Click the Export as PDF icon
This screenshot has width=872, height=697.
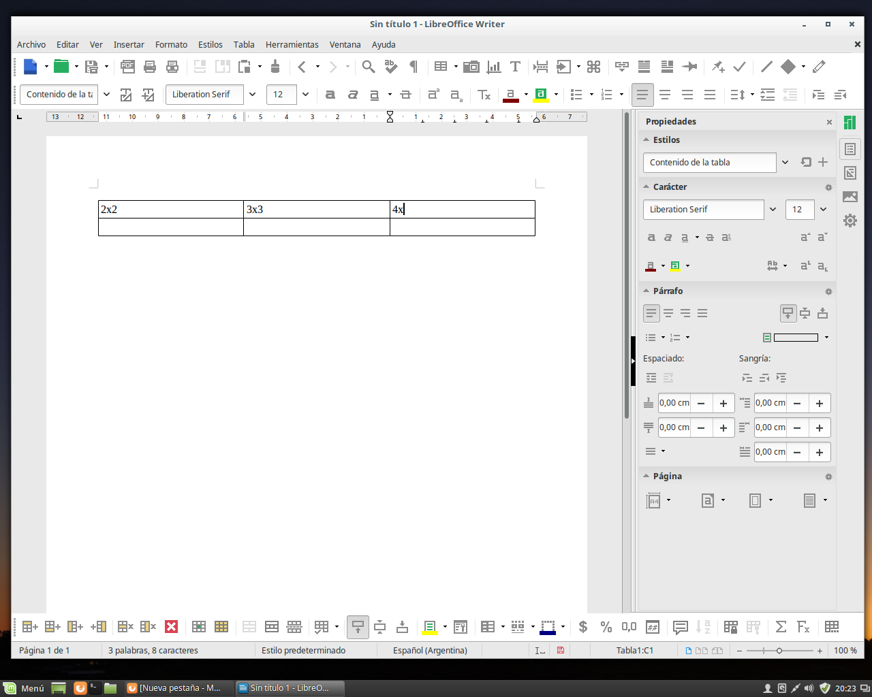127,67
